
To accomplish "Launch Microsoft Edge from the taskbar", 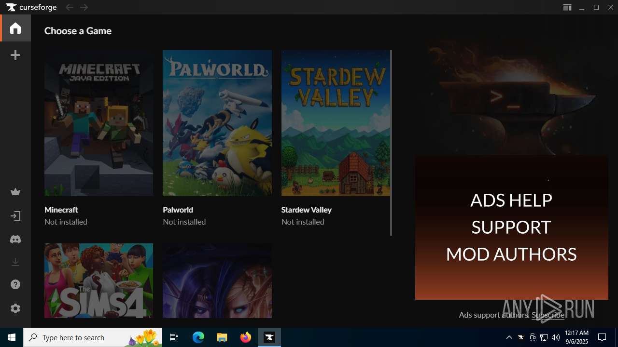I will coord(198,337).
